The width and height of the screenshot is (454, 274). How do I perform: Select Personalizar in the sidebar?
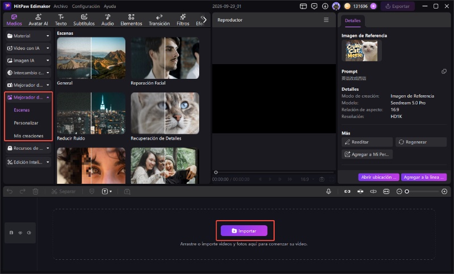tap(26, 123)
